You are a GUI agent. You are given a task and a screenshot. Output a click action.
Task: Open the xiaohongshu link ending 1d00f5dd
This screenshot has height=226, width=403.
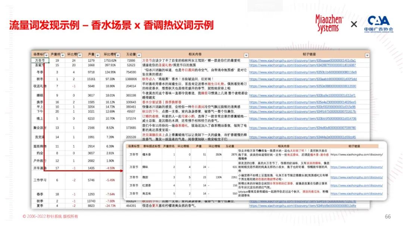tap(303, 79)
